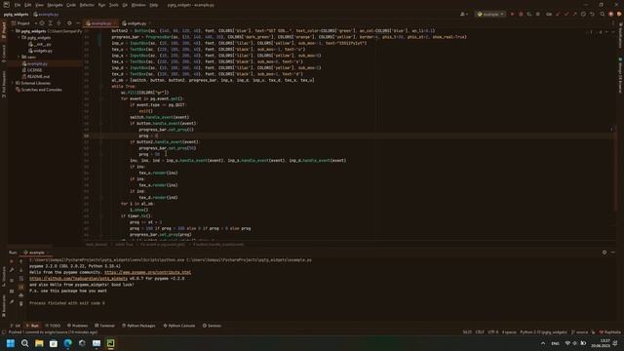Clear console output with trash icon

click(21, 303)
